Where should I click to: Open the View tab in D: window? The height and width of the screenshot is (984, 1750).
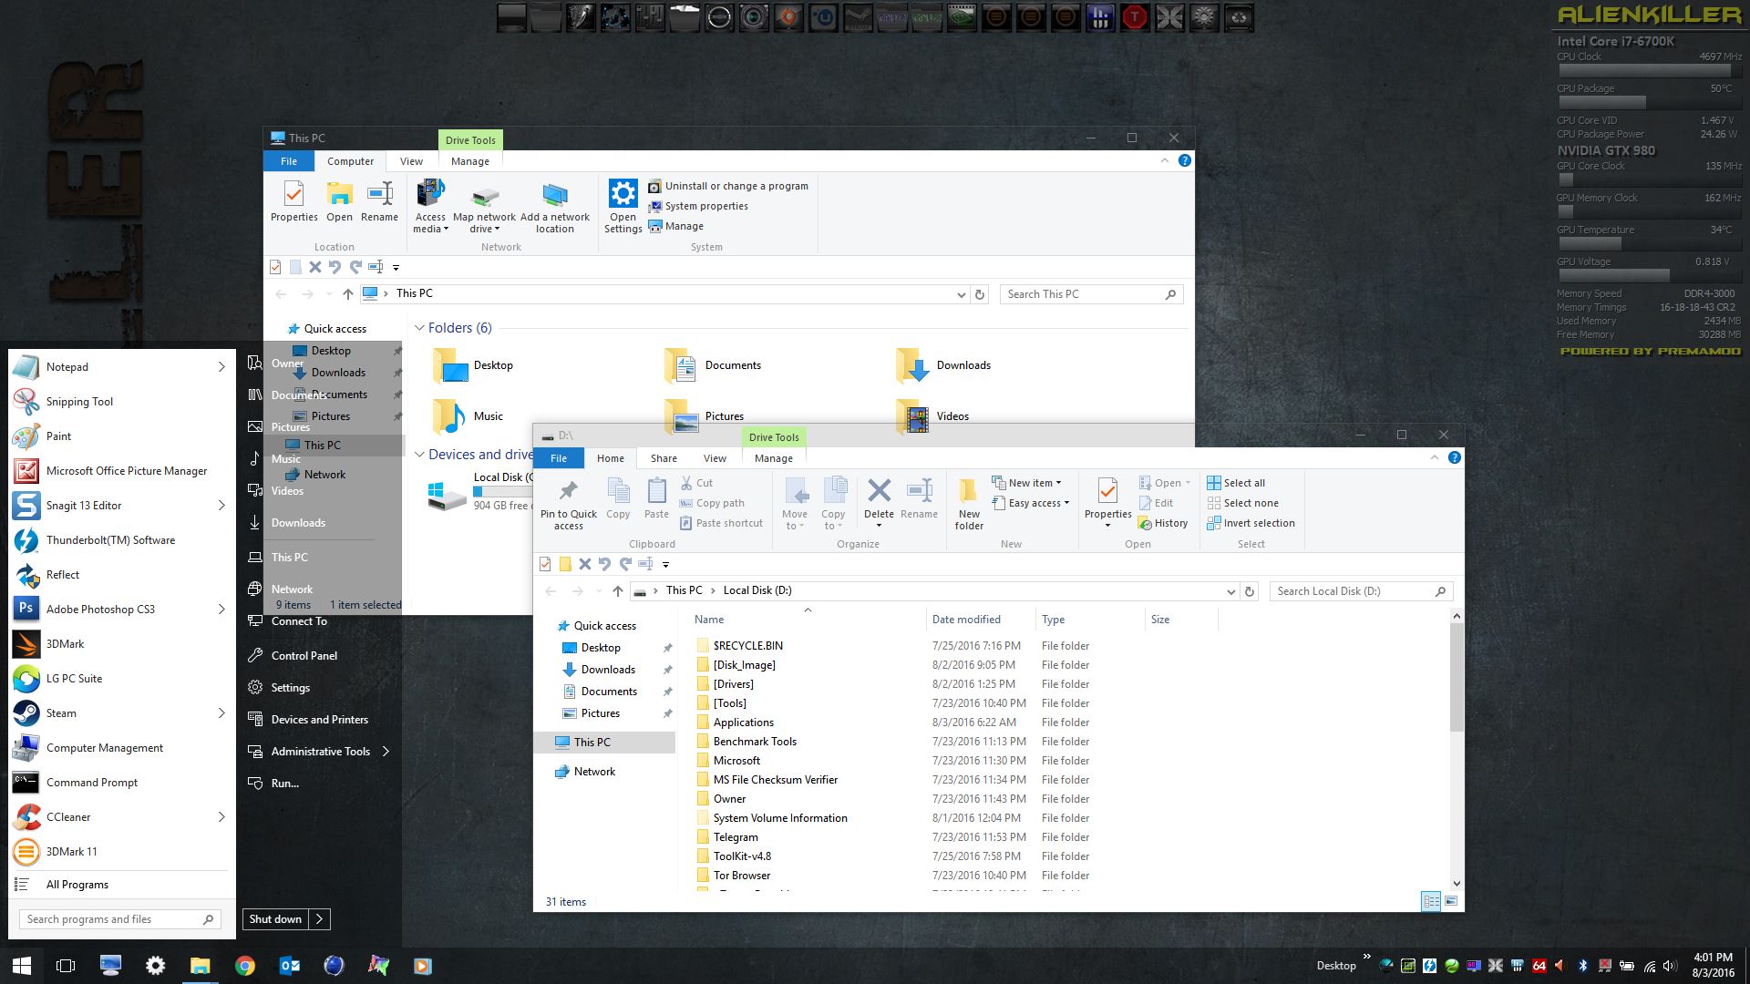click(x=715, y=458)
